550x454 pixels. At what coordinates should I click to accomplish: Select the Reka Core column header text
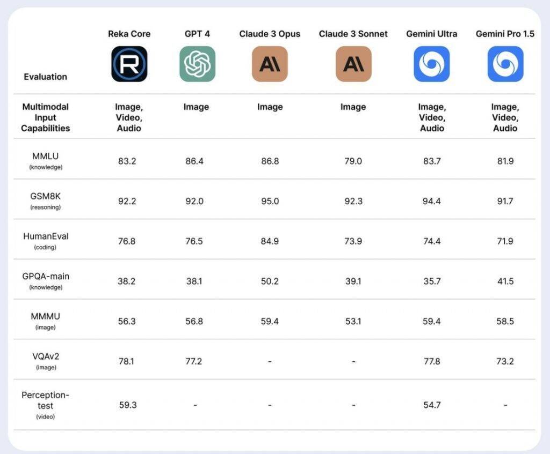pyautogui.click(x=129, y=34)
